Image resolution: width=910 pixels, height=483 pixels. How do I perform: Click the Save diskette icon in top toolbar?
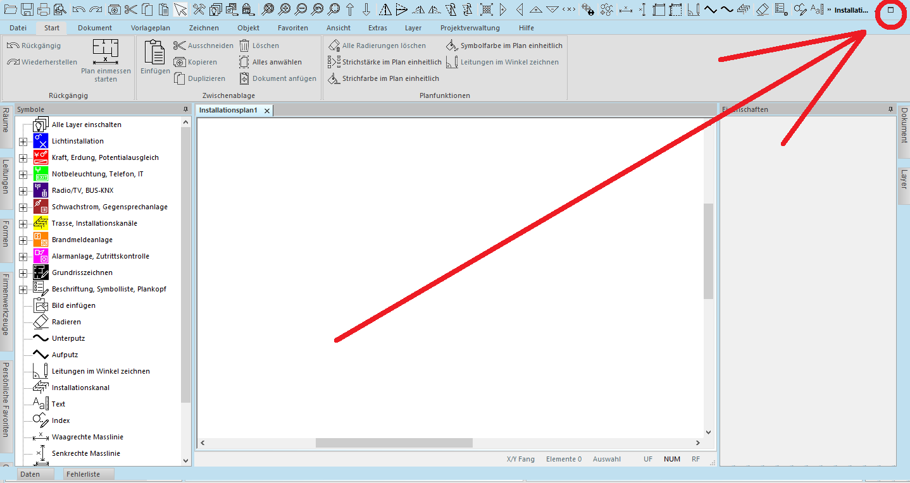click(27, 9)
